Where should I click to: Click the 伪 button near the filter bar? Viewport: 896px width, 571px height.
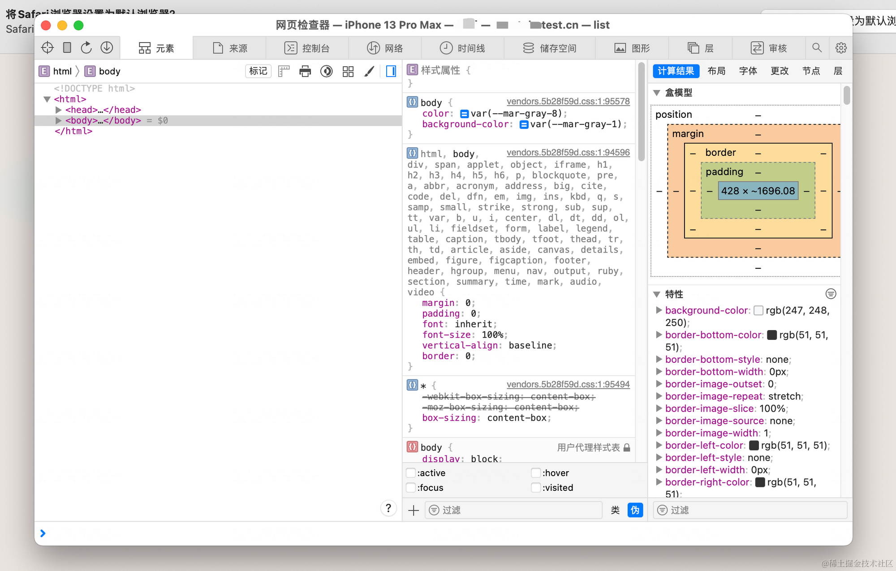pos(635,510)
